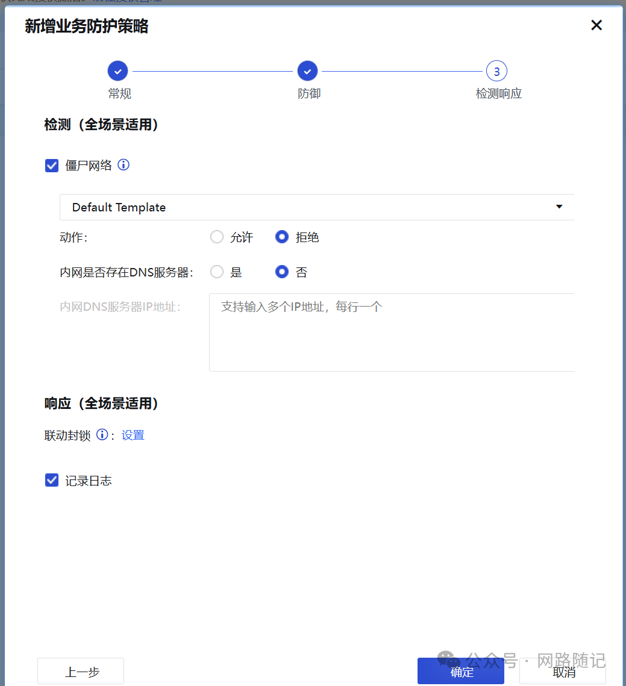Image resolution: width=626 pixels, height=686 pixels.
Task: Go to the 检测响应 step label
Action: (499, 93)
